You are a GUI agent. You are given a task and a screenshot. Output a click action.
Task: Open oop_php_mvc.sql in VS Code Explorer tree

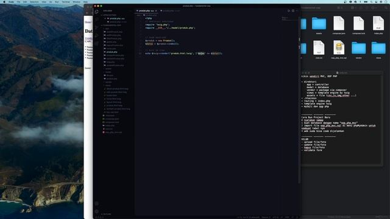coord(113,133)
